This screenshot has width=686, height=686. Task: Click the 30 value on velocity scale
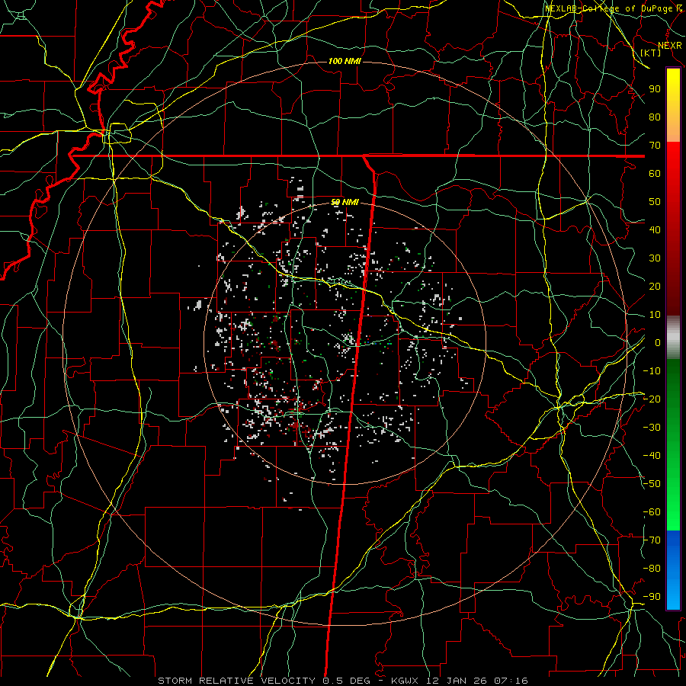tap(655, 258)
